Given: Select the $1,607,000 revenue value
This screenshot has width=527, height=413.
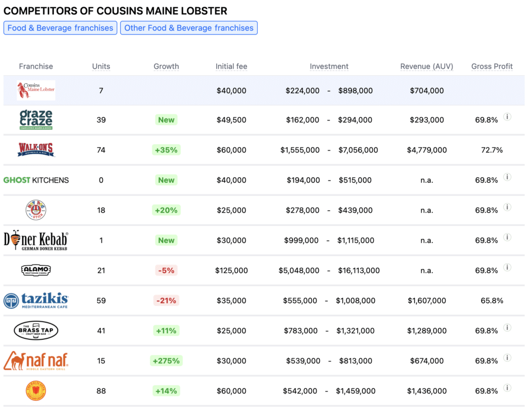Looking at the screenshot, I should [x=427, y=300].
